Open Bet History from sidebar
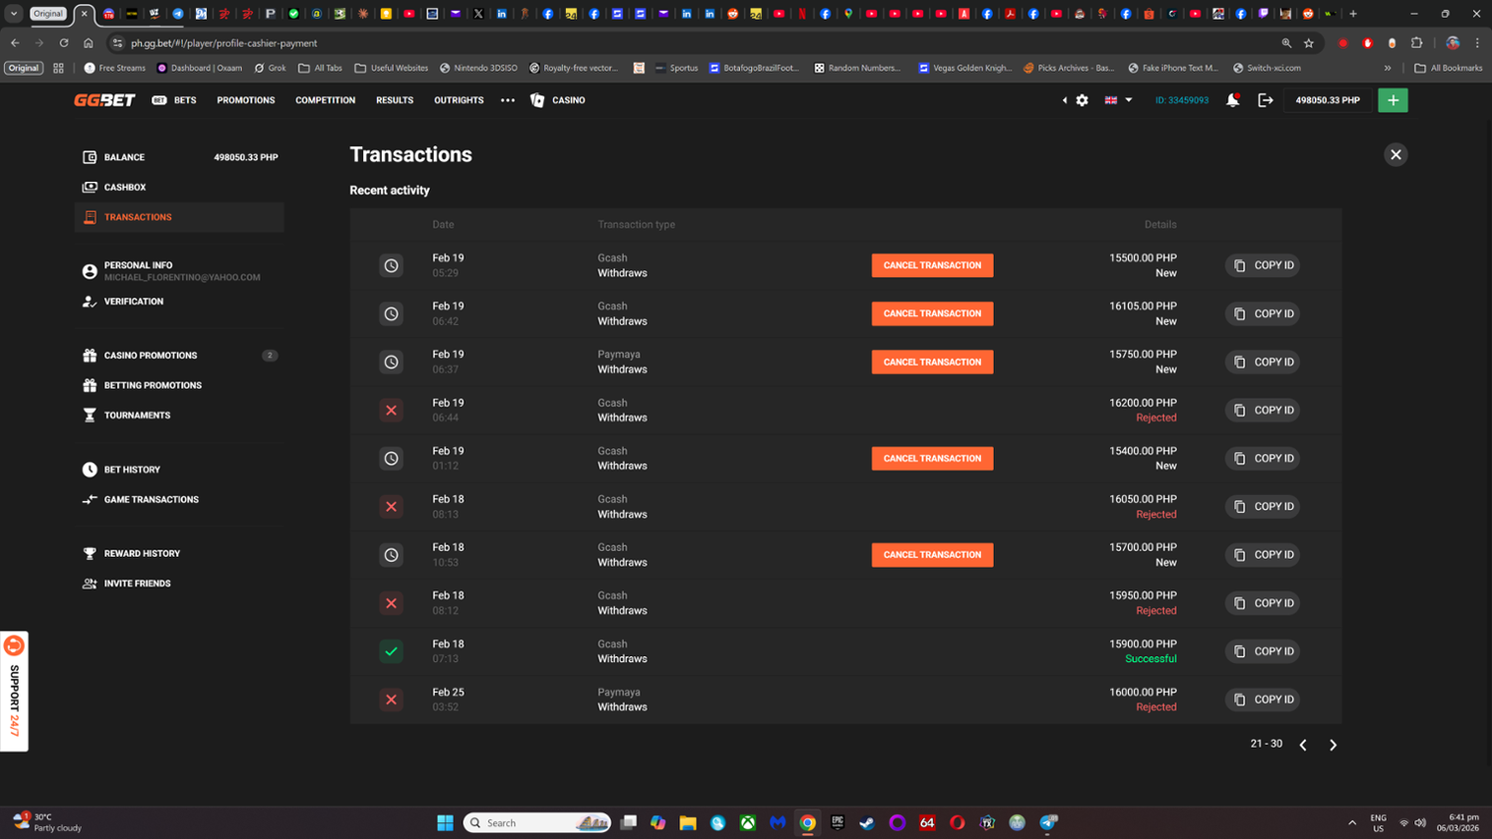Screen dimensions: 1492x839 [131, 469]
